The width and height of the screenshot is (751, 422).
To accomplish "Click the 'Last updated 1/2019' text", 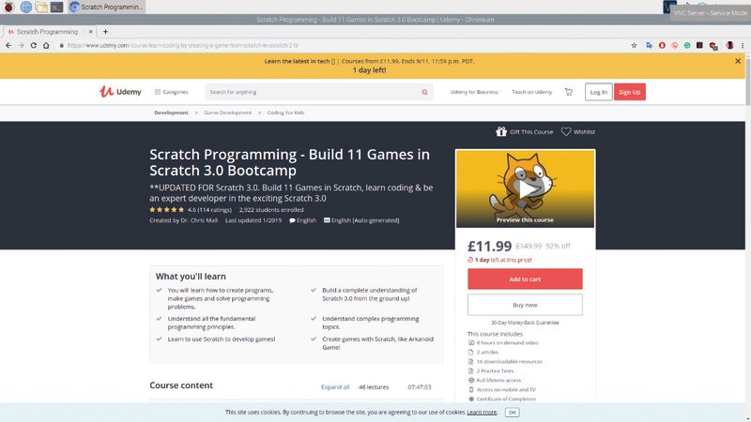I will (253, 220).
